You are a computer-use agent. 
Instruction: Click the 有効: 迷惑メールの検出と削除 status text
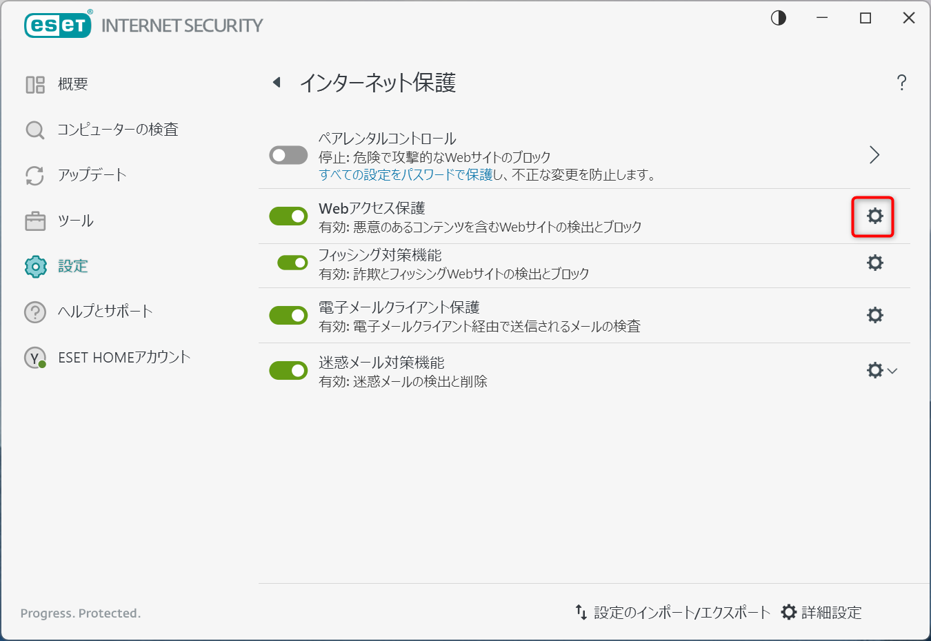[403, 381]
